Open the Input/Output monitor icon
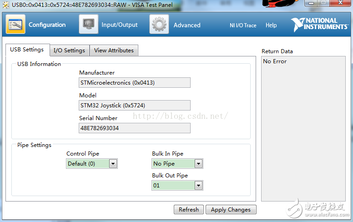This screenshot has height=222, width=353. click(89, 24)
